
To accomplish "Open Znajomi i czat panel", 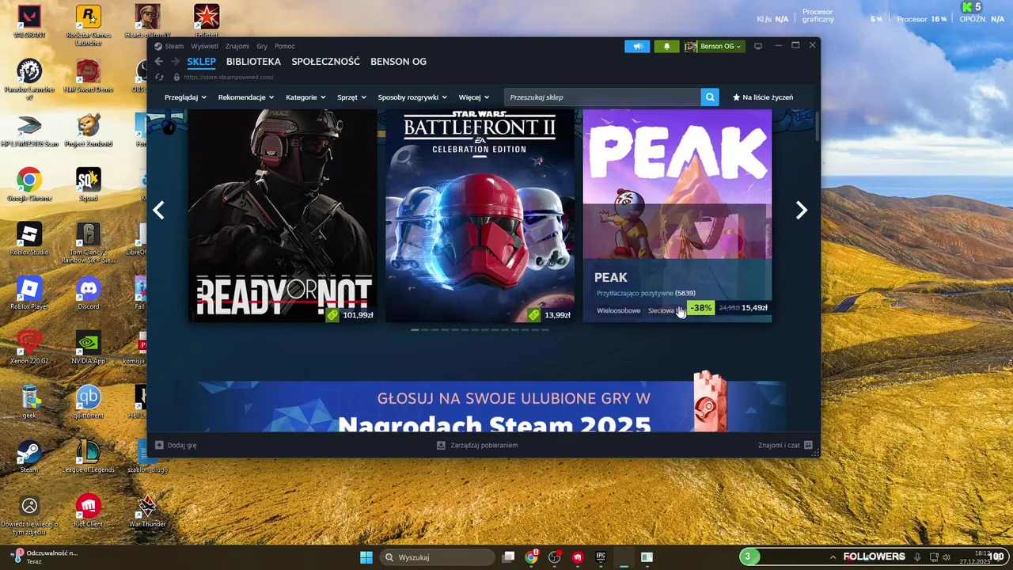I will [785, 445].
